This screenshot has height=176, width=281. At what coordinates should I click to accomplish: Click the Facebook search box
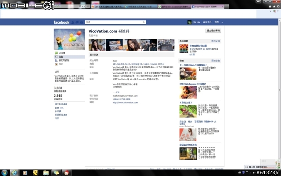(115, 22)
